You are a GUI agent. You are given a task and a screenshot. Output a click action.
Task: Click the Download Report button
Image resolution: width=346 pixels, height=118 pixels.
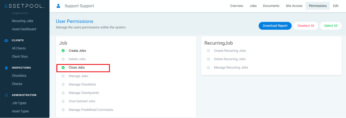(x=275, y=26)
